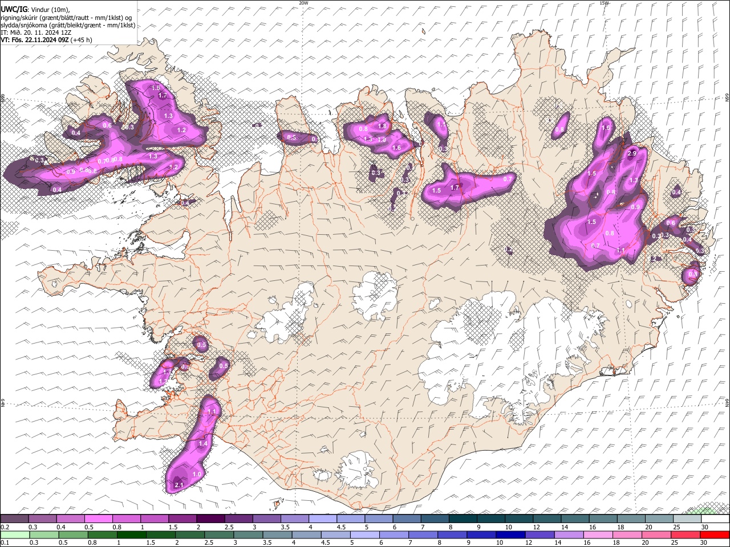Click the 'slydda/snjókoma' description line
730x547 pixels.
68,25
